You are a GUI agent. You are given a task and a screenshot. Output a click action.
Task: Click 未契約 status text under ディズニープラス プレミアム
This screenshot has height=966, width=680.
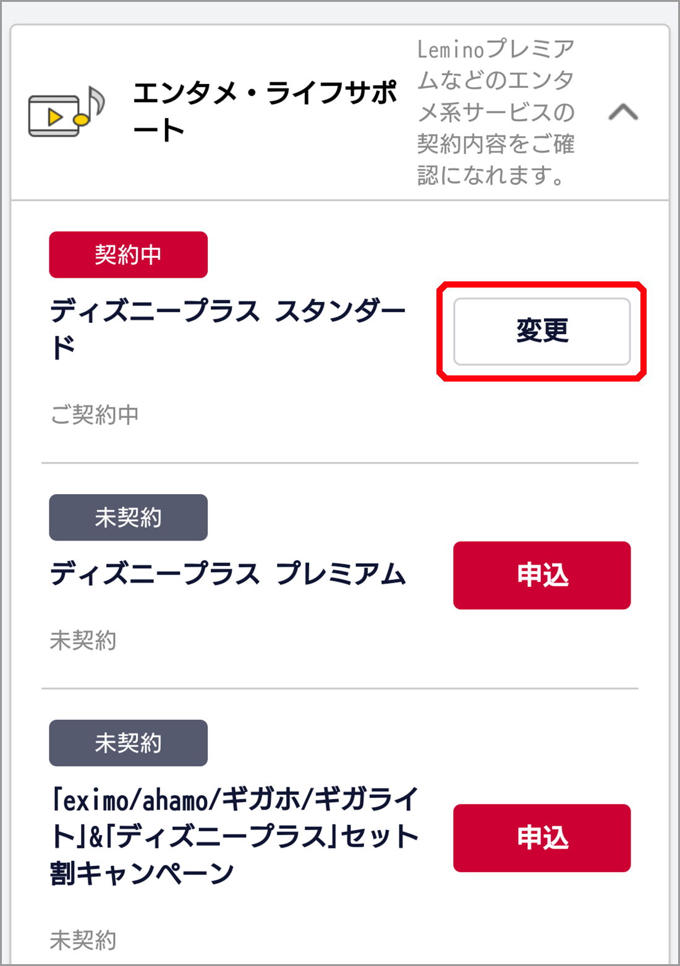[x=83, y=640]
